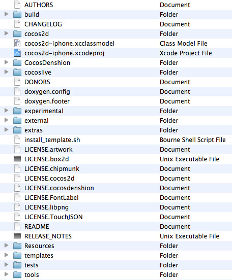Expand the Resources folder triangle
The image size is (232, 280).
[x=6, y=246]
